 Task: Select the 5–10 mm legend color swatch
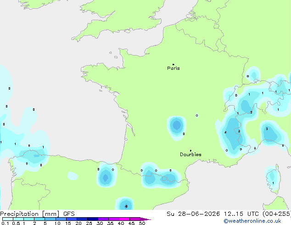(x=50, y=219)
